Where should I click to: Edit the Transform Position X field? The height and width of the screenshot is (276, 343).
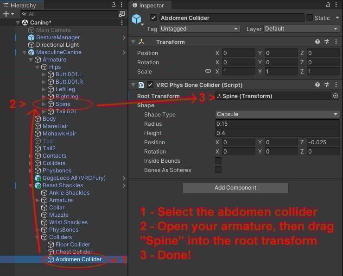click(238, 53)
